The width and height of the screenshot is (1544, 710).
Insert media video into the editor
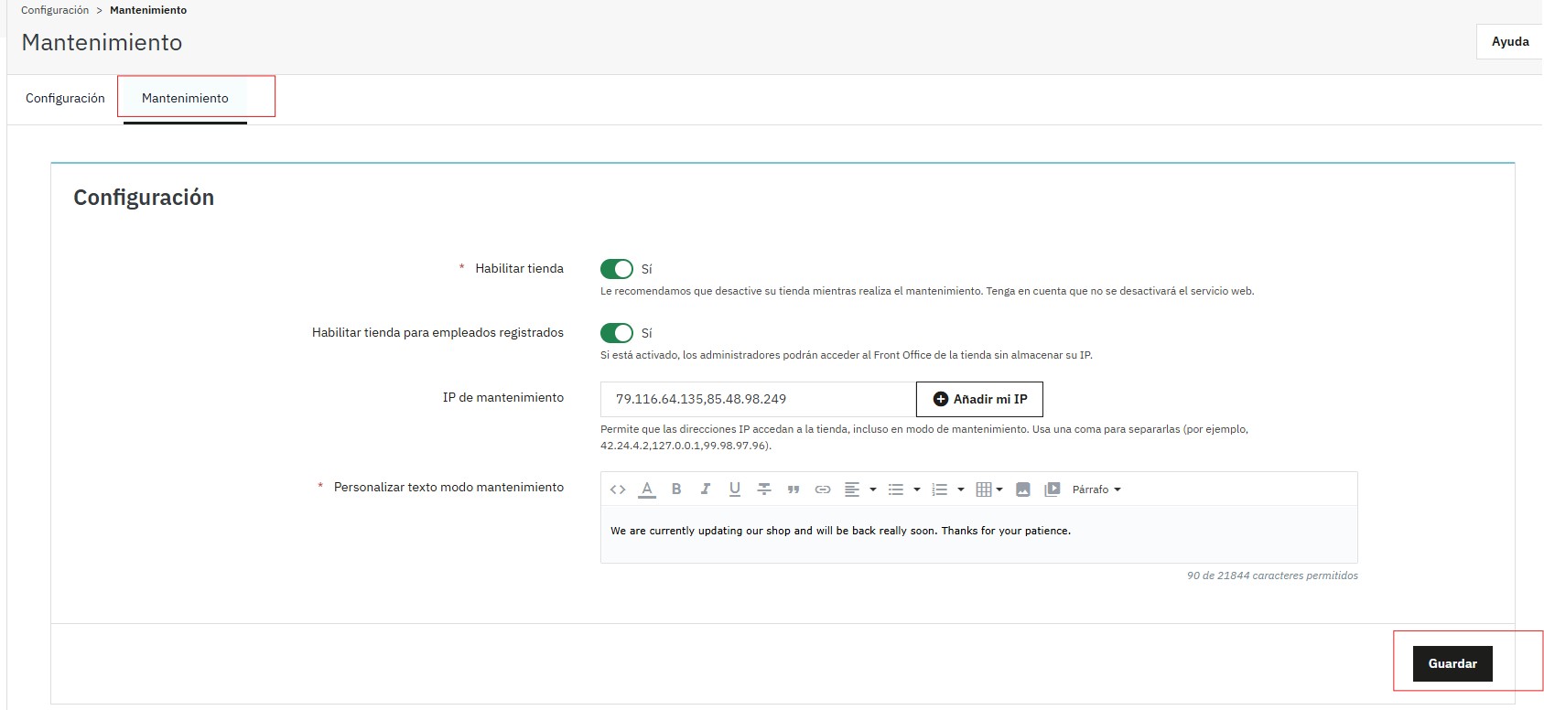point(1053,489)
